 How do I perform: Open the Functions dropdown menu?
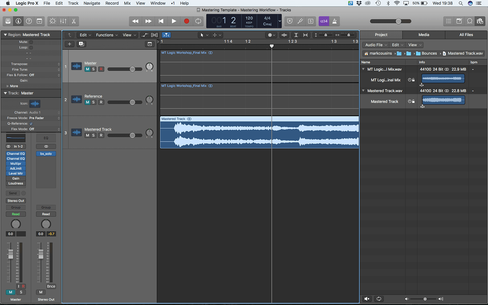click(107, 35)
